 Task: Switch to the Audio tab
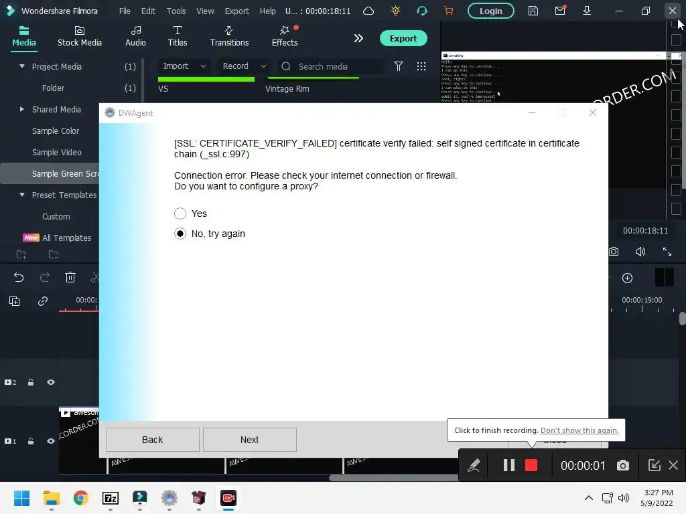(135, 36)
